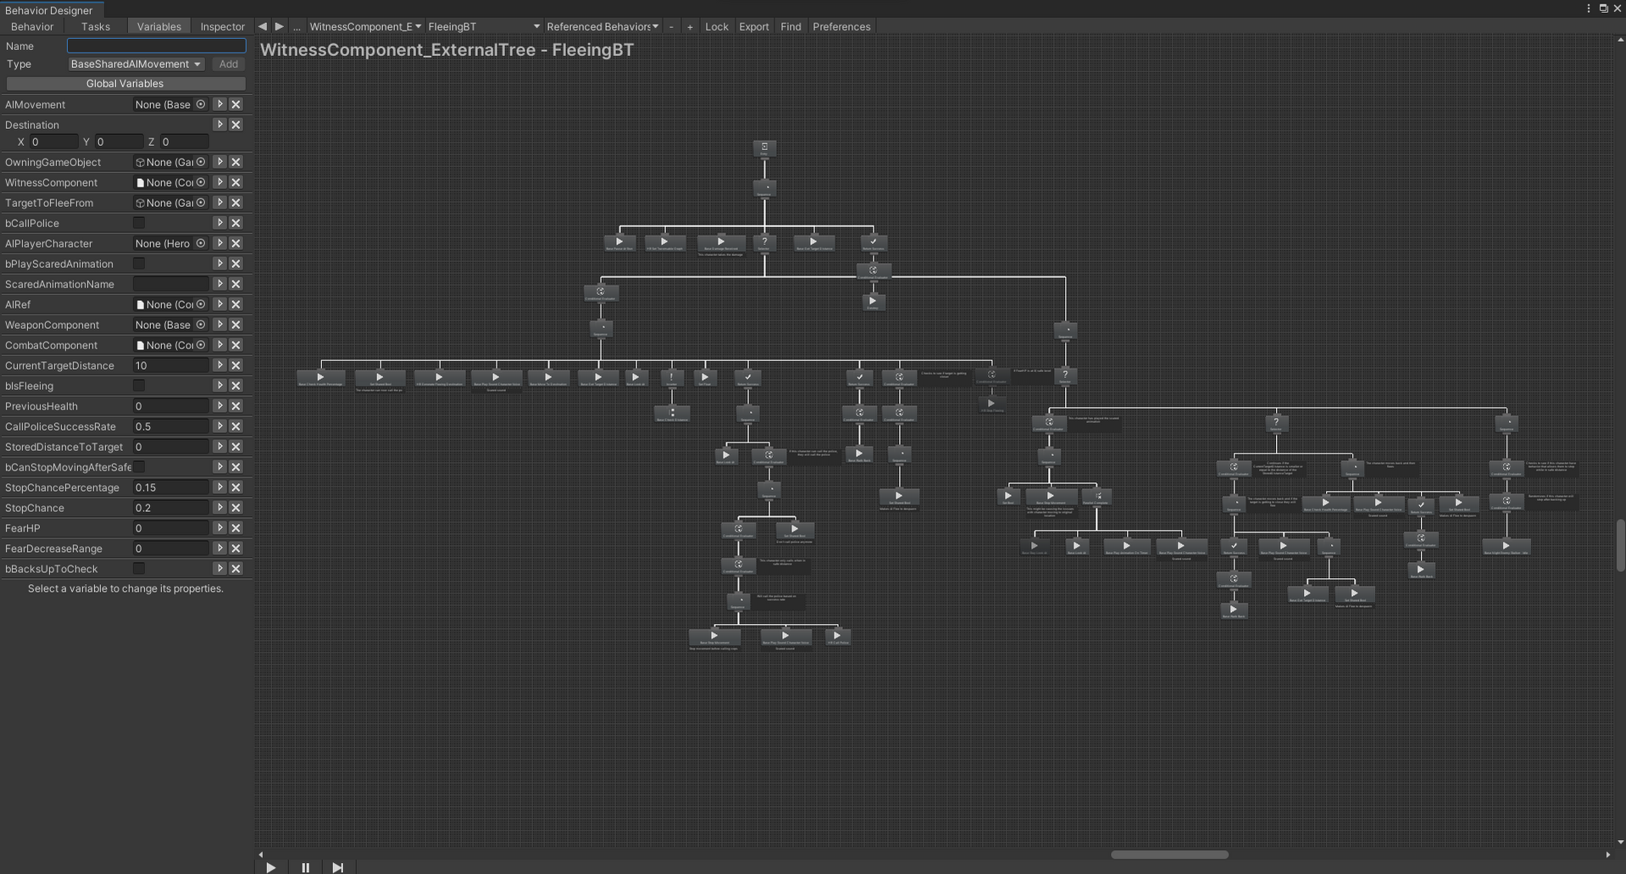Open the Referenced Behaviors dropdown

click(x=602, y=26)
